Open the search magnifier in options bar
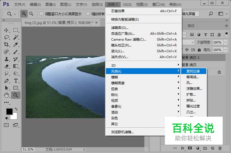 coord(211,14)
